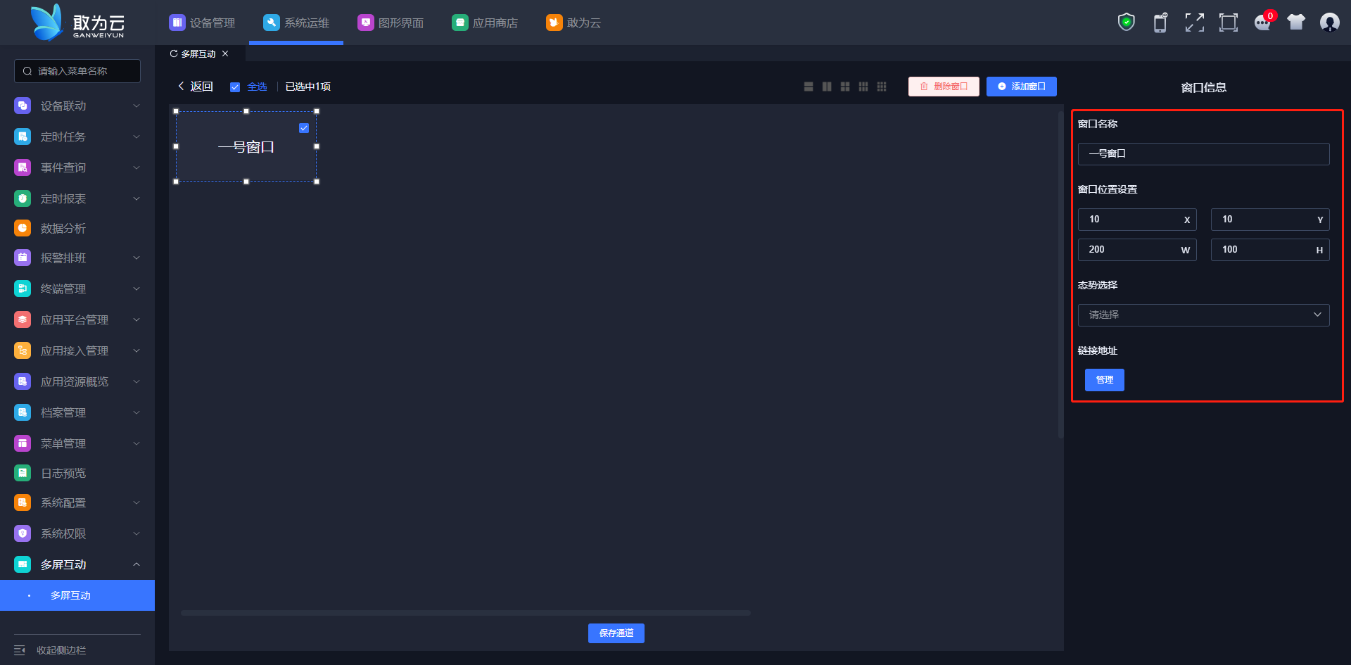Go to 图形界面 top menu
Screen dimensions: 1351x665
[x=391, y=23]
